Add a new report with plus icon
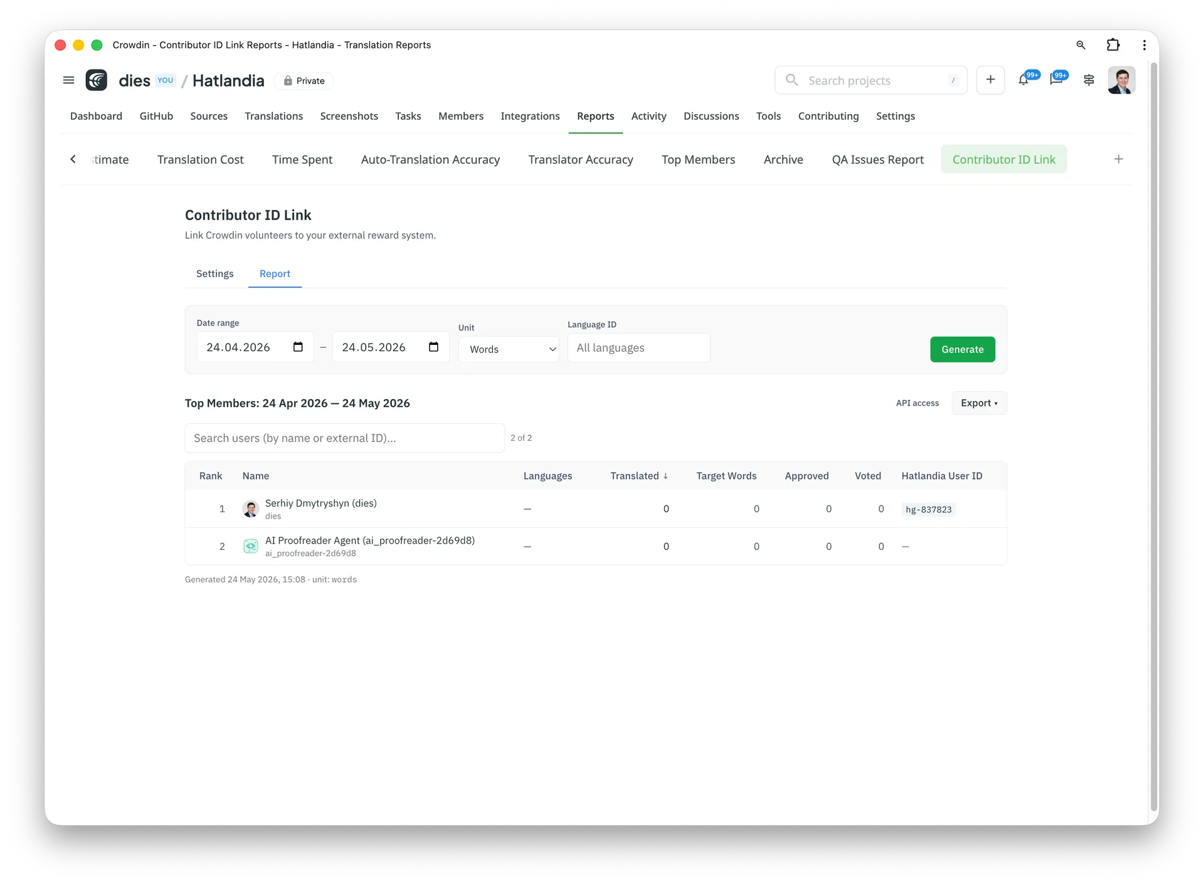Screen dimensions: 1204x884 1119,159
